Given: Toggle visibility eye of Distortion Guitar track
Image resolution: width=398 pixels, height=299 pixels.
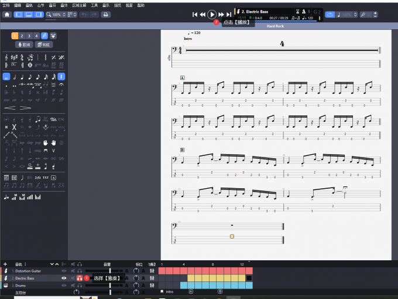Looking at the screenshot, I should pyautogui.click(x=64, y=271).
